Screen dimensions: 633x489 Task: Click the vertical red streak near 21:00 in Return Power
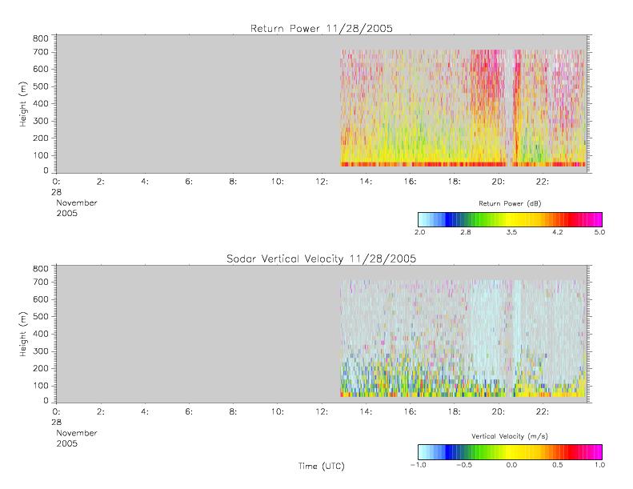click(516, 107)
